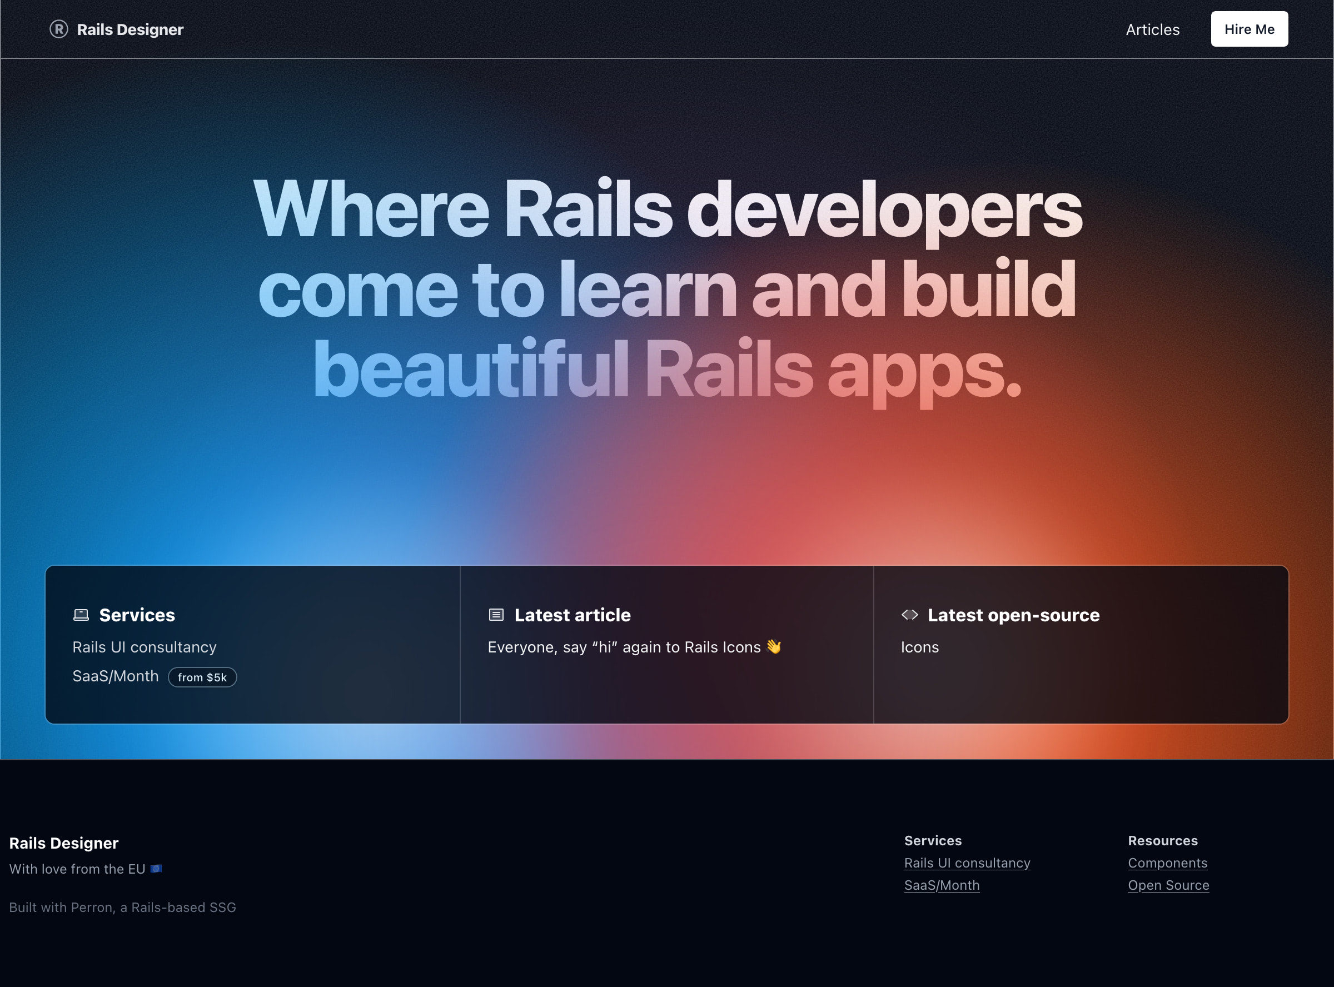
Task: Click the from $5k badge
Action: tap(202, 677)
